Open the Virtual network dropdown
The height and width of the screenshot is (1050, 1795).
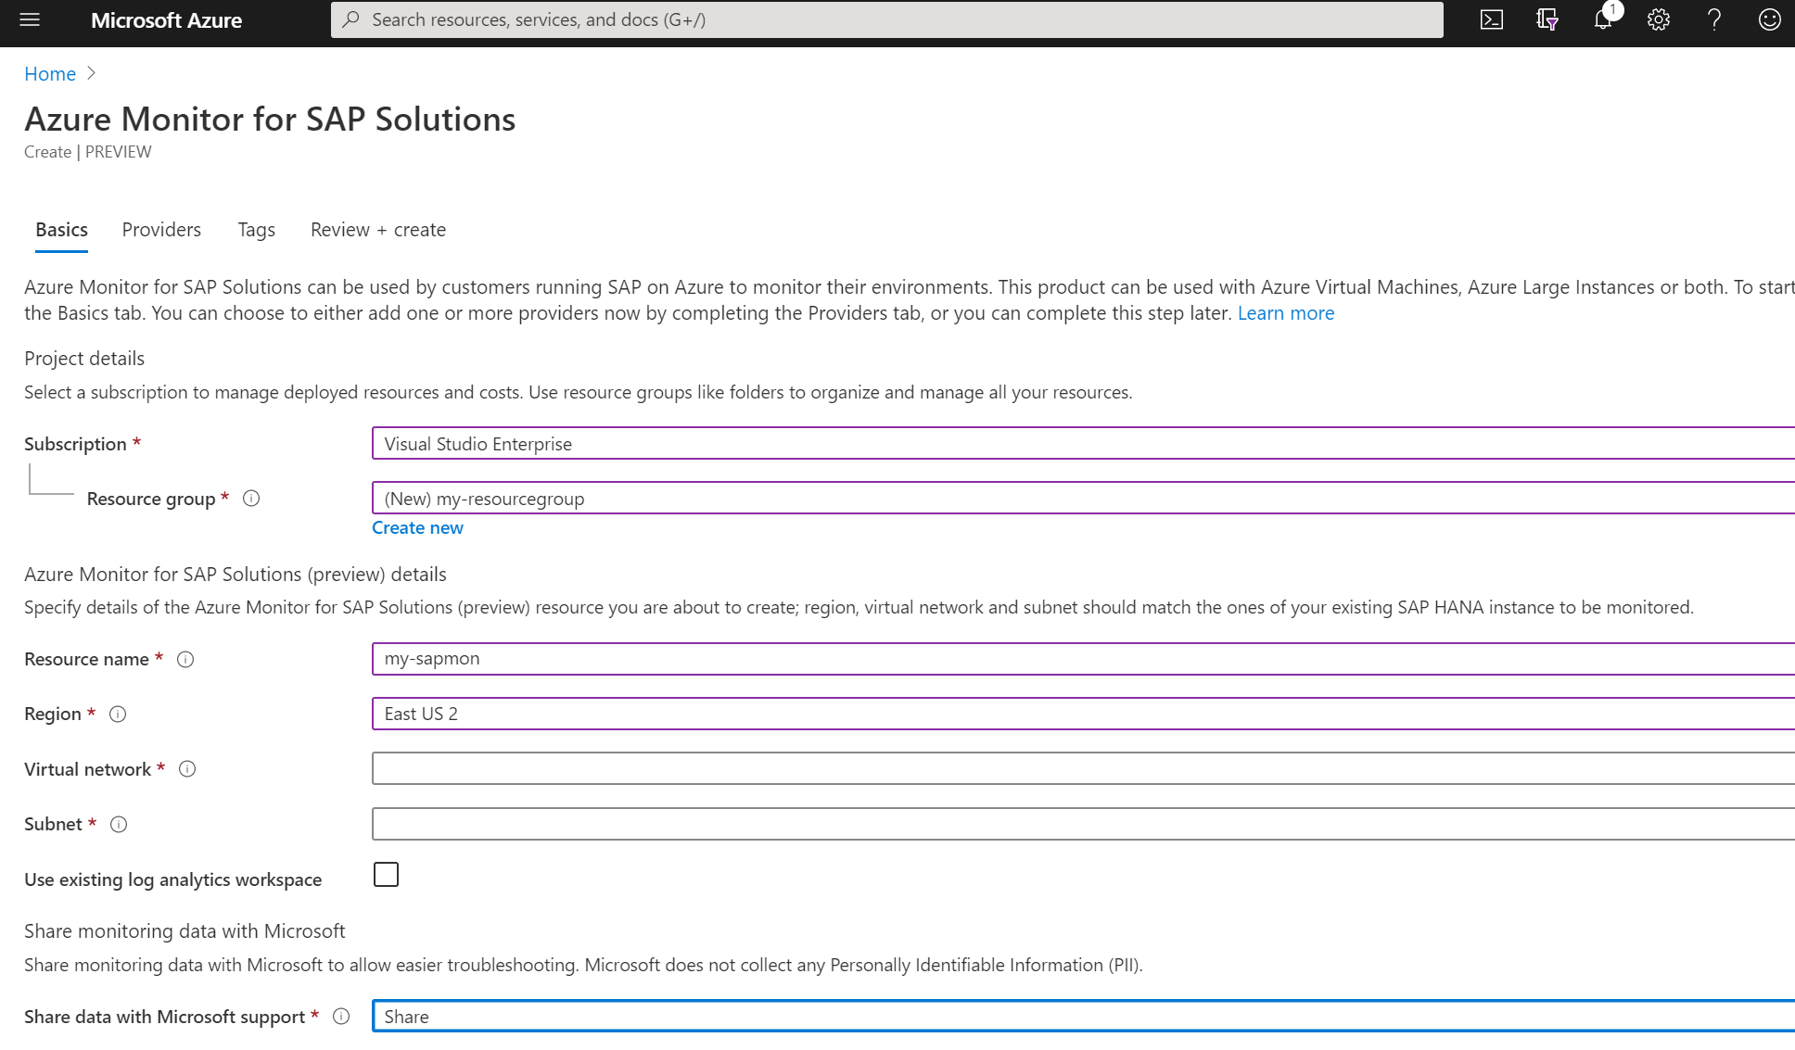click(x=1083, y=768)
